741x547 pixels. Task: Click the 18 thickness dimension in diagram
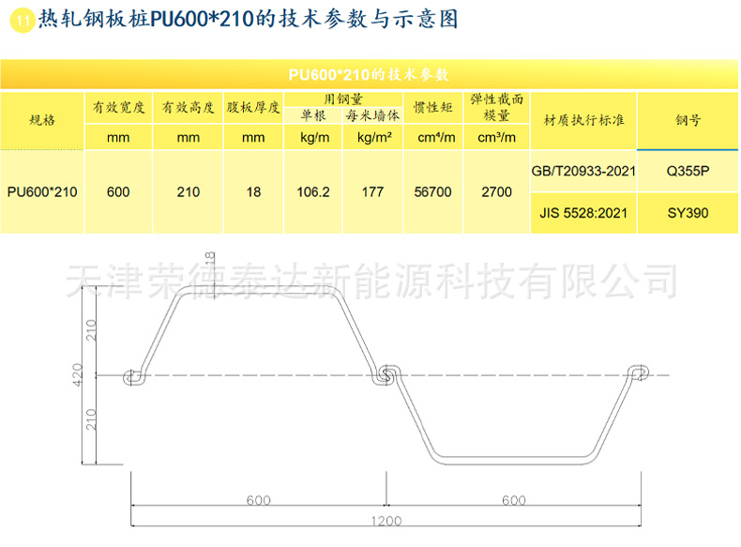pyautogui.click(x=210, y=258)
